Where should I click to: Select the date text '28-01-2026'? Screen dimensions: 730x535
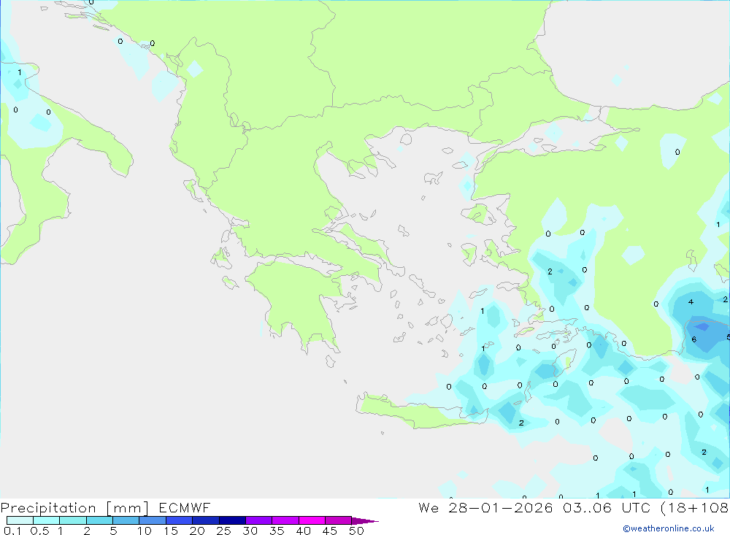point(501,507)
